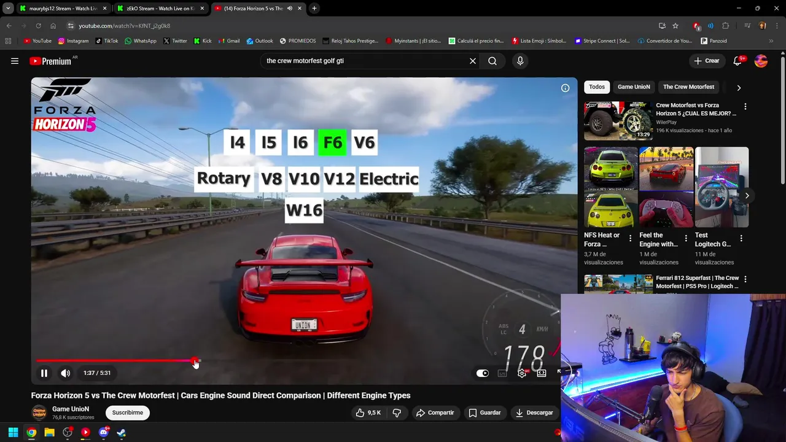Open options menu for Test Logitech short

point(741,238)
